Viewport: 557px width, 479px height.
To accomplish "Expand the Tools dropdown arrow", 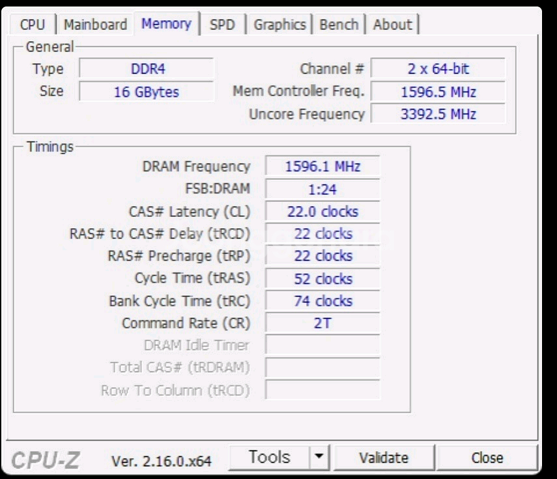I will [x=319, y=457].
